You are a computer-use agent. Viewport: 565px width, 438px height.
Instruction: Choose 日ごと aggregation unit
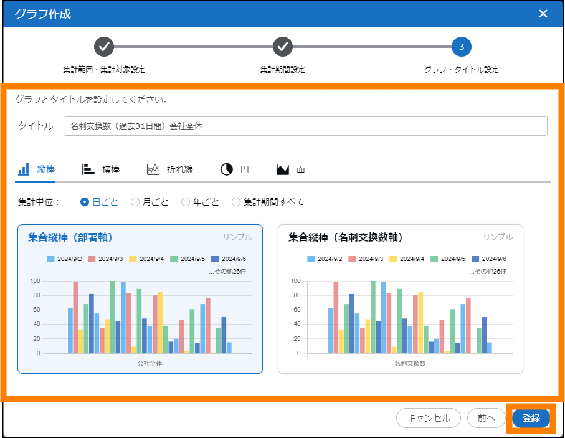tap(85, 202)
